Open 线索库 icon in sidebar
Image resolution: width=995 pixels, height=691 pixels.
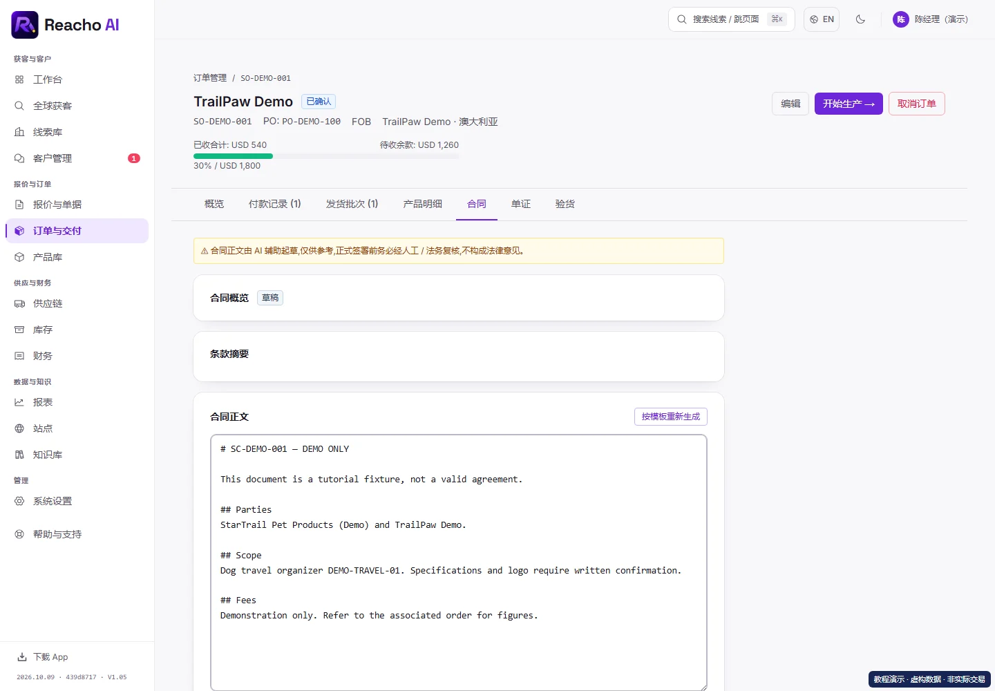pos(19,132)
